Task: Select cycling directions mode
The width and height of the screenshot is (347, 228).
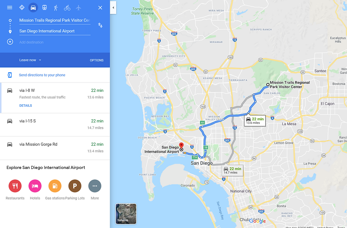Action: (x=67, y=8)
